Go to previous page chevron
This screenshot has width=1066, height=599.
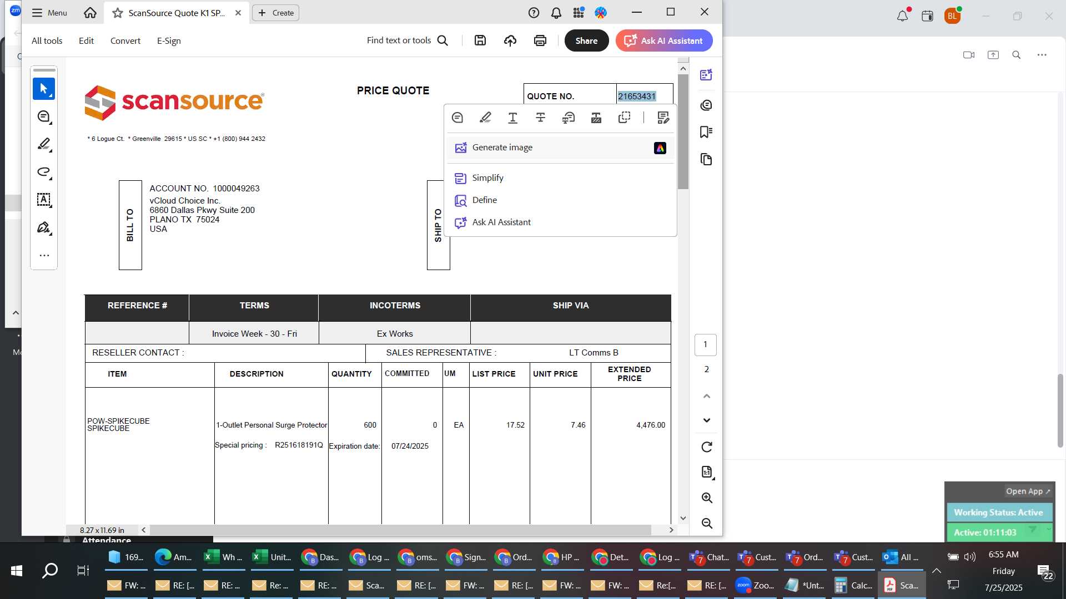point(706,396)
